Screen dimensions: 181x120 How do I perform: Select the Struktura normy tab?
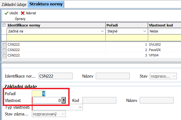pos(46,4)
